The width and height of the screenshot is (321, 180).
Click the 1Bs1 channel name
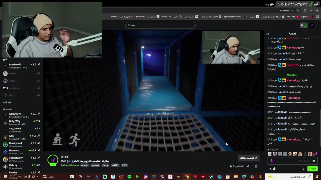[x=64, y=157]
